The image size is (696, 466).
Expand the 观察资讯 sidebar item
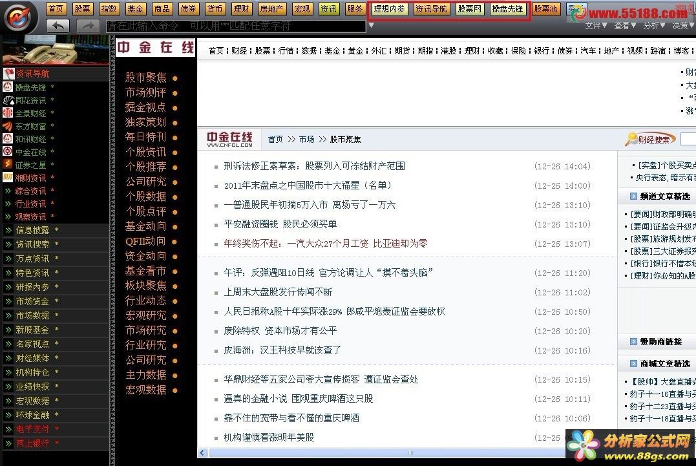coord(8,217)
